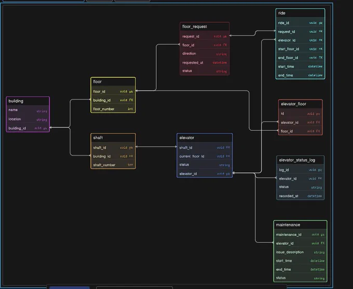
Task: Select the end_floor_id field
Action: [301, 58]
